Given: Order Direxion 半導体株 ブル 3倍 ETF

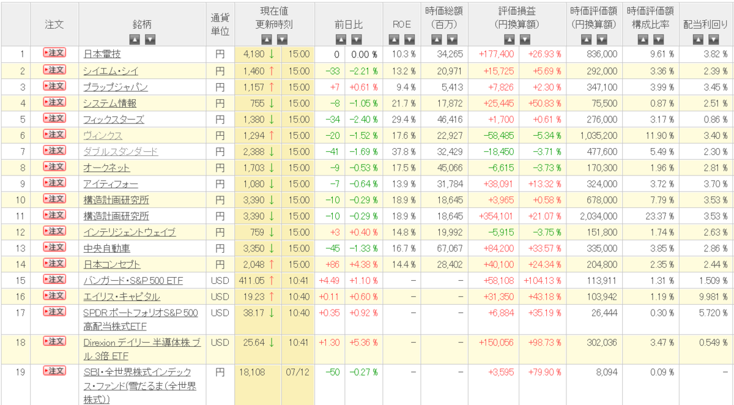Looking at the screenshot, I should click(x=54, y=341).
